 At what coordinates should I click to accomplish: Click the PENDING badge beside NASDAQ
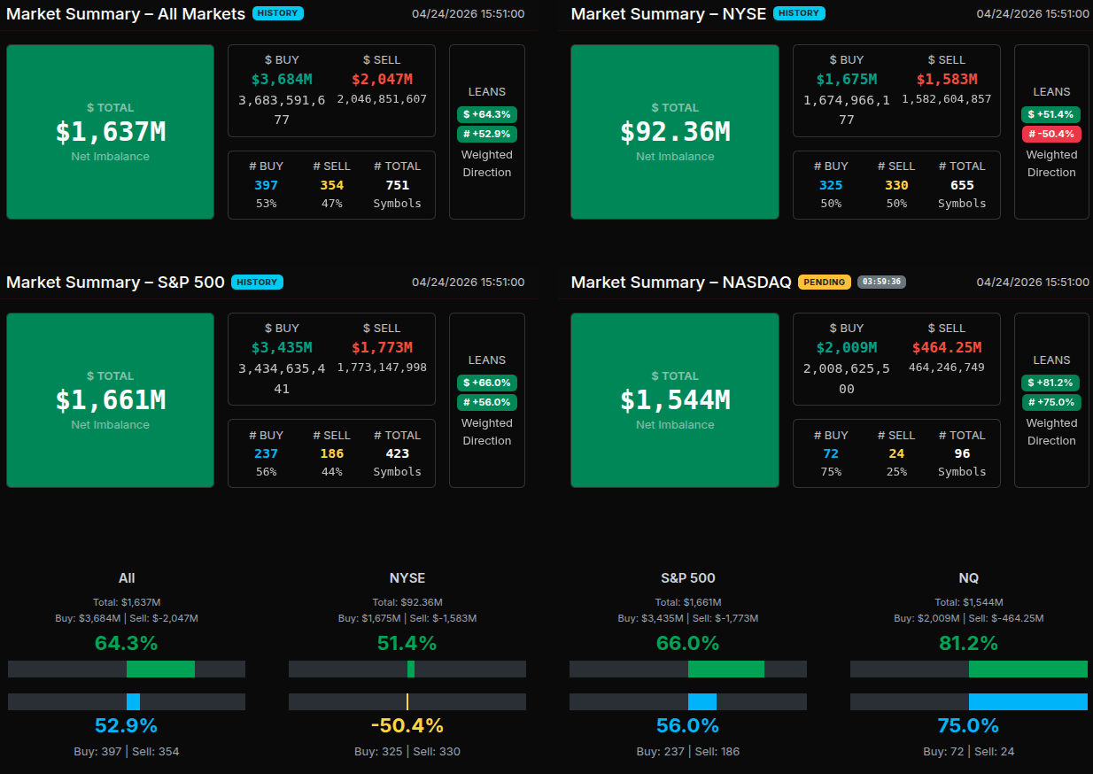(x=824, y=282)
